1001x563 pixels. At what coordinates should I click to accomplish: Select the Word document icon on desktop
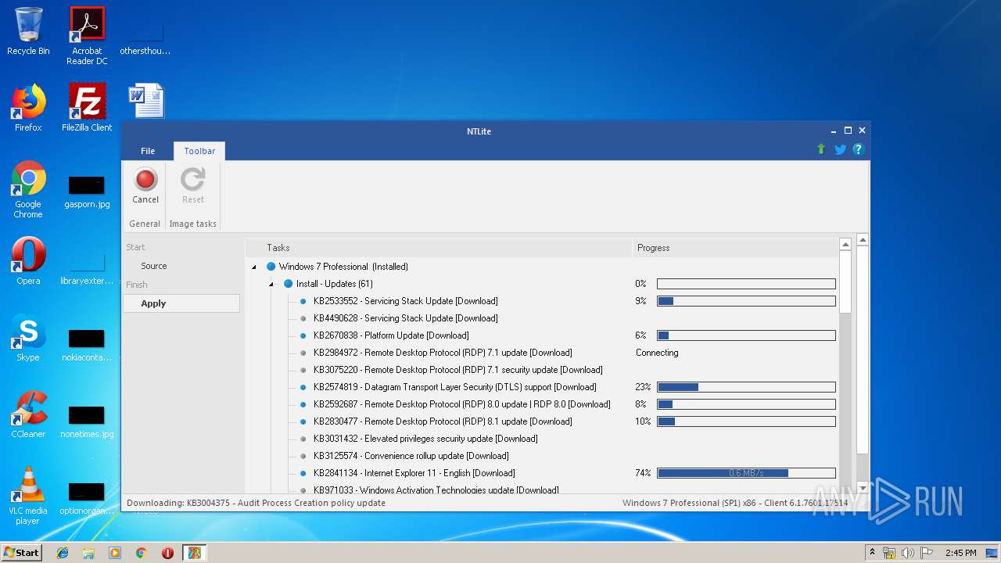[146, 101]
